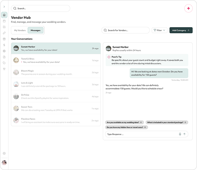Open the calendar icon in the sidebar
Image resolution: width=197 pixels, height=170 pixels.
tap(4, 21)
